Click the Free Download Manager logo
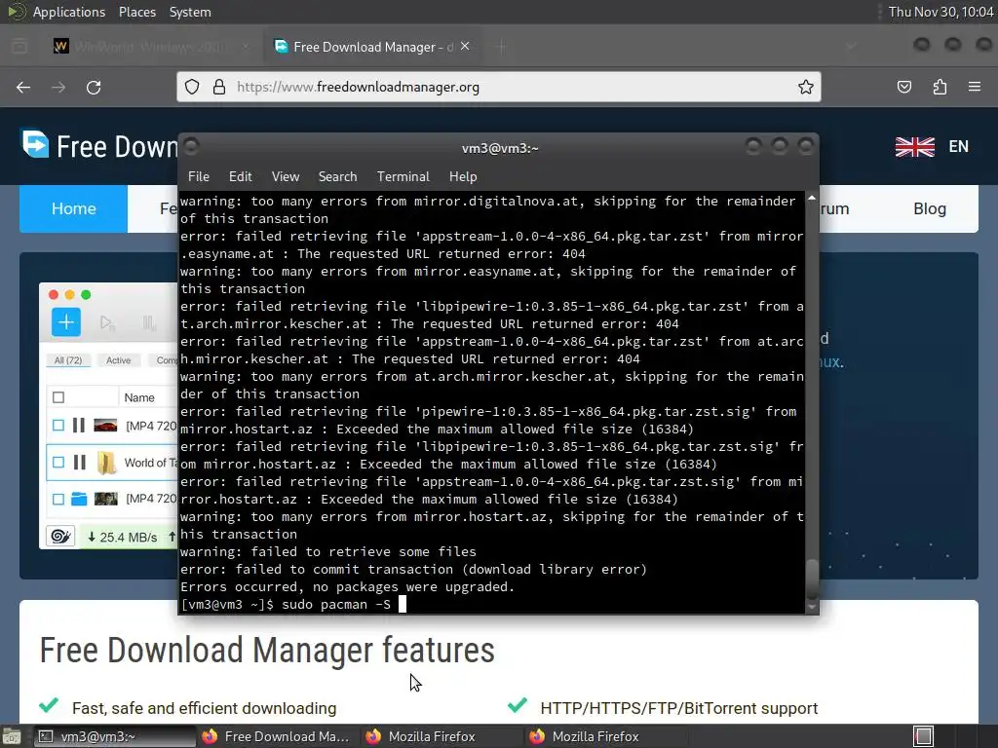The image size is (998, 748). click(x=100, y=146)
